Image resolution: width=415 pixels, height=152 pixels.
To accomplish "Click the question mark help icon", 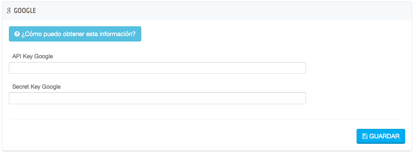I will click(x=17, y=34).
